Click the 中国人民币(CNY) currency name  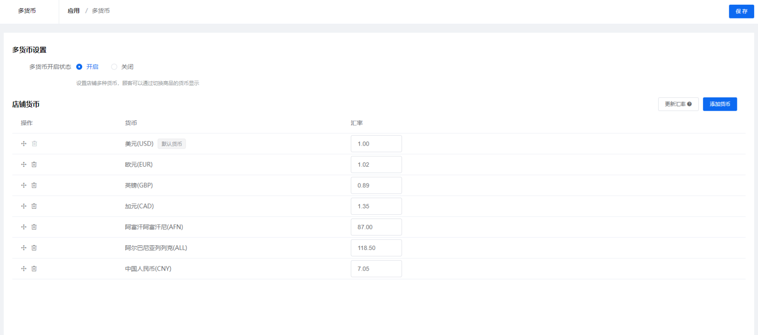(x=148, y=268)
